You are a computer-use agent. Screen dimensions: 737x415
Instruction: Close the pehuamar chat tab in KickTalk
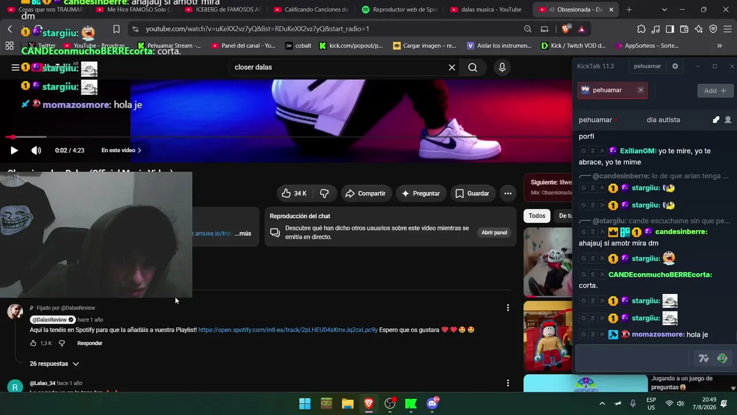click(640, 90)
